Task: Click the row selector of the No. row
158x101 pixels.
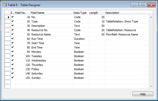Action: (x=7, y=17)
